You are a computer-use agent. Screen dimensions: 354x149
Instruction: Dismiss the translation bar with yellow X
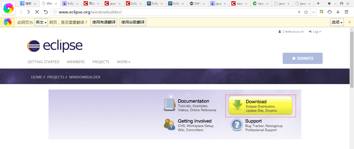pos(349,22)
